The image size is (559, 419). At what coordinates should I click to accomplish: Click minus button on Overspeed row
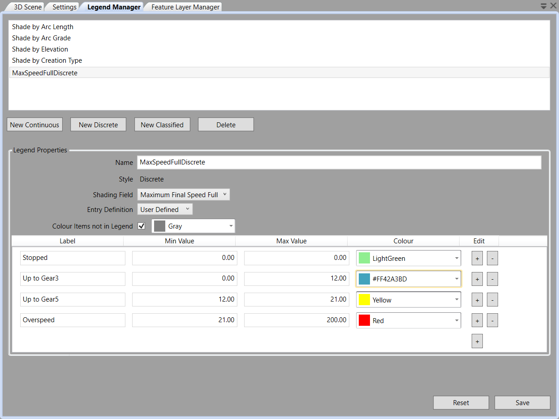[x=492, y=320]
